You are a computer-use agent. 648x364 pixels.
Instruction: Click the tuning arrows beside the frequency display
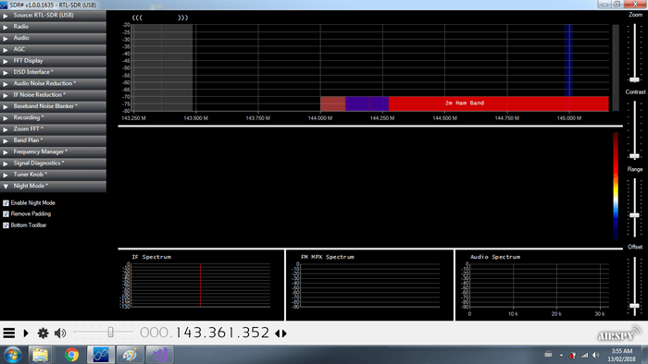click(281, 334)
